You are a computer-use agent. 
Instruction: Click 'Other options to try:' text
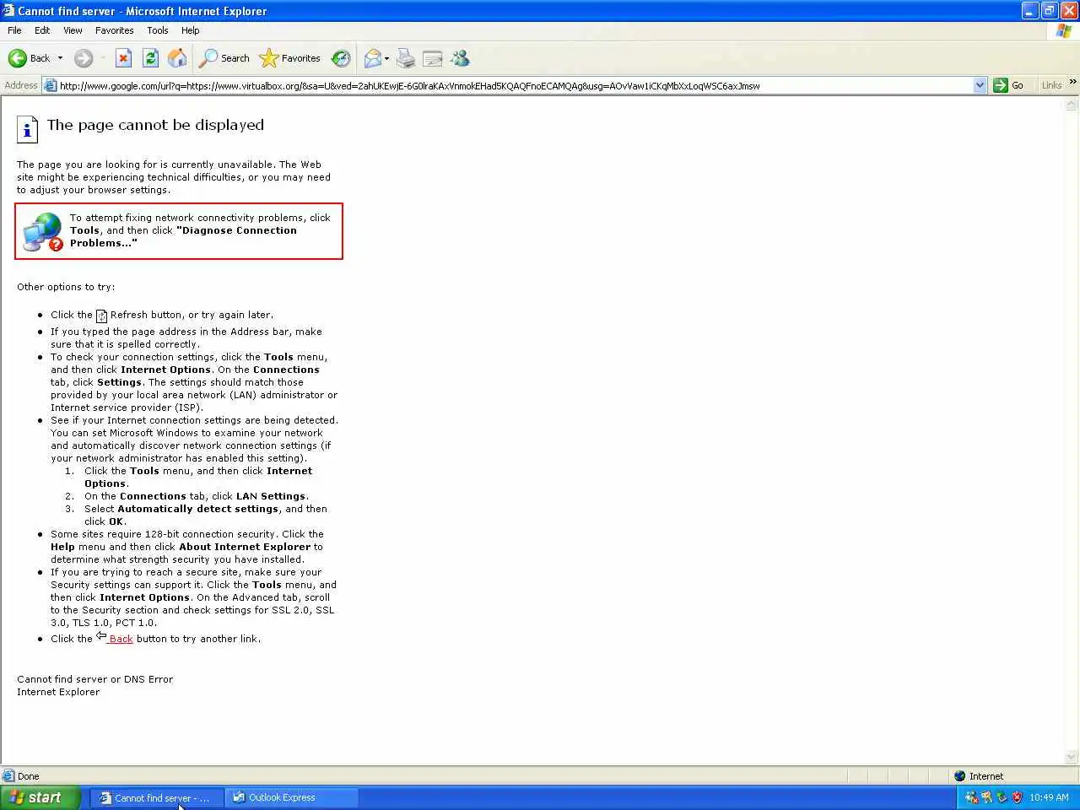click(66, 287)
